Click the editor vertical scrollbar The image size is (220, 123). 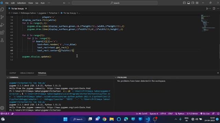[x=219, y=52]
